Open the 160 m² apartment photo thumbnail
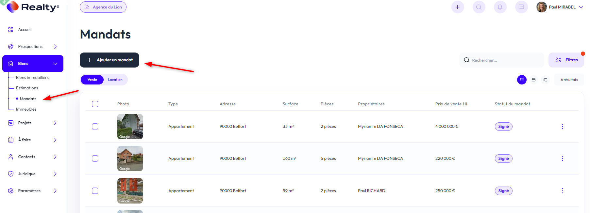 [130, 159]
